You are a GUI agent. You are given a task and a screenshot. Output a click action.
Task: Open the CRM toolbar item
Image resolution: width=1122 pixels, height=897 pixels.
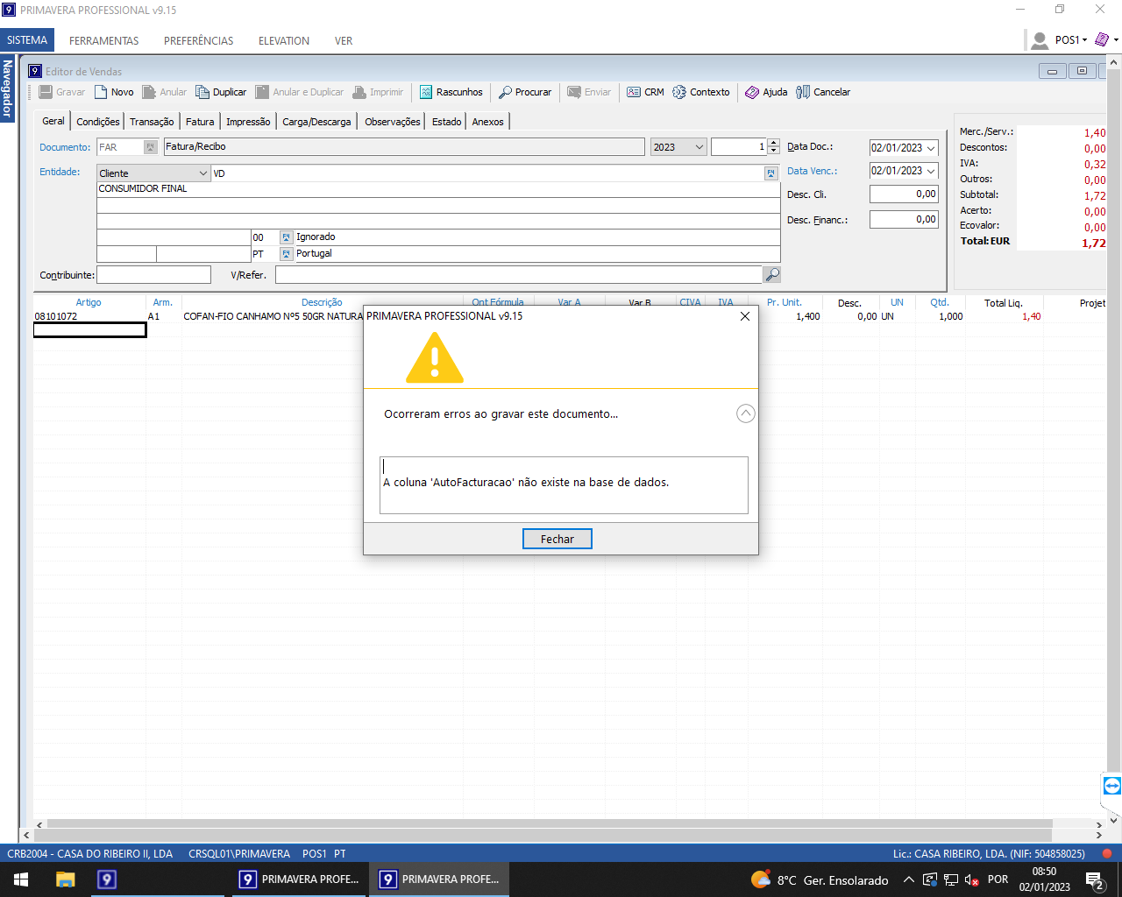(x=634, y=92)
